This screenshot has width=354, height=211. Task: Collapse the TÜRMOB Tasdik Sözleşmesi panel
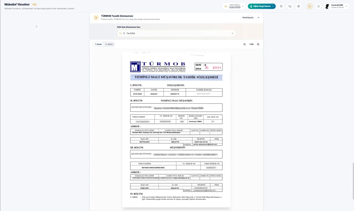point(258,18)
